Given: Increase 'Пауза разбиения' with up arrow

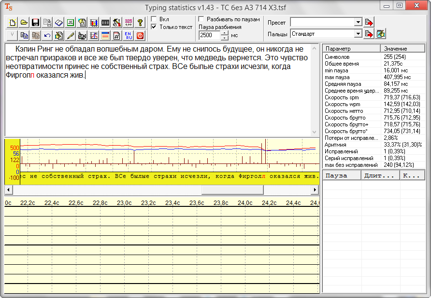Looking at the screenshot, I should click(x=225, y=33).
